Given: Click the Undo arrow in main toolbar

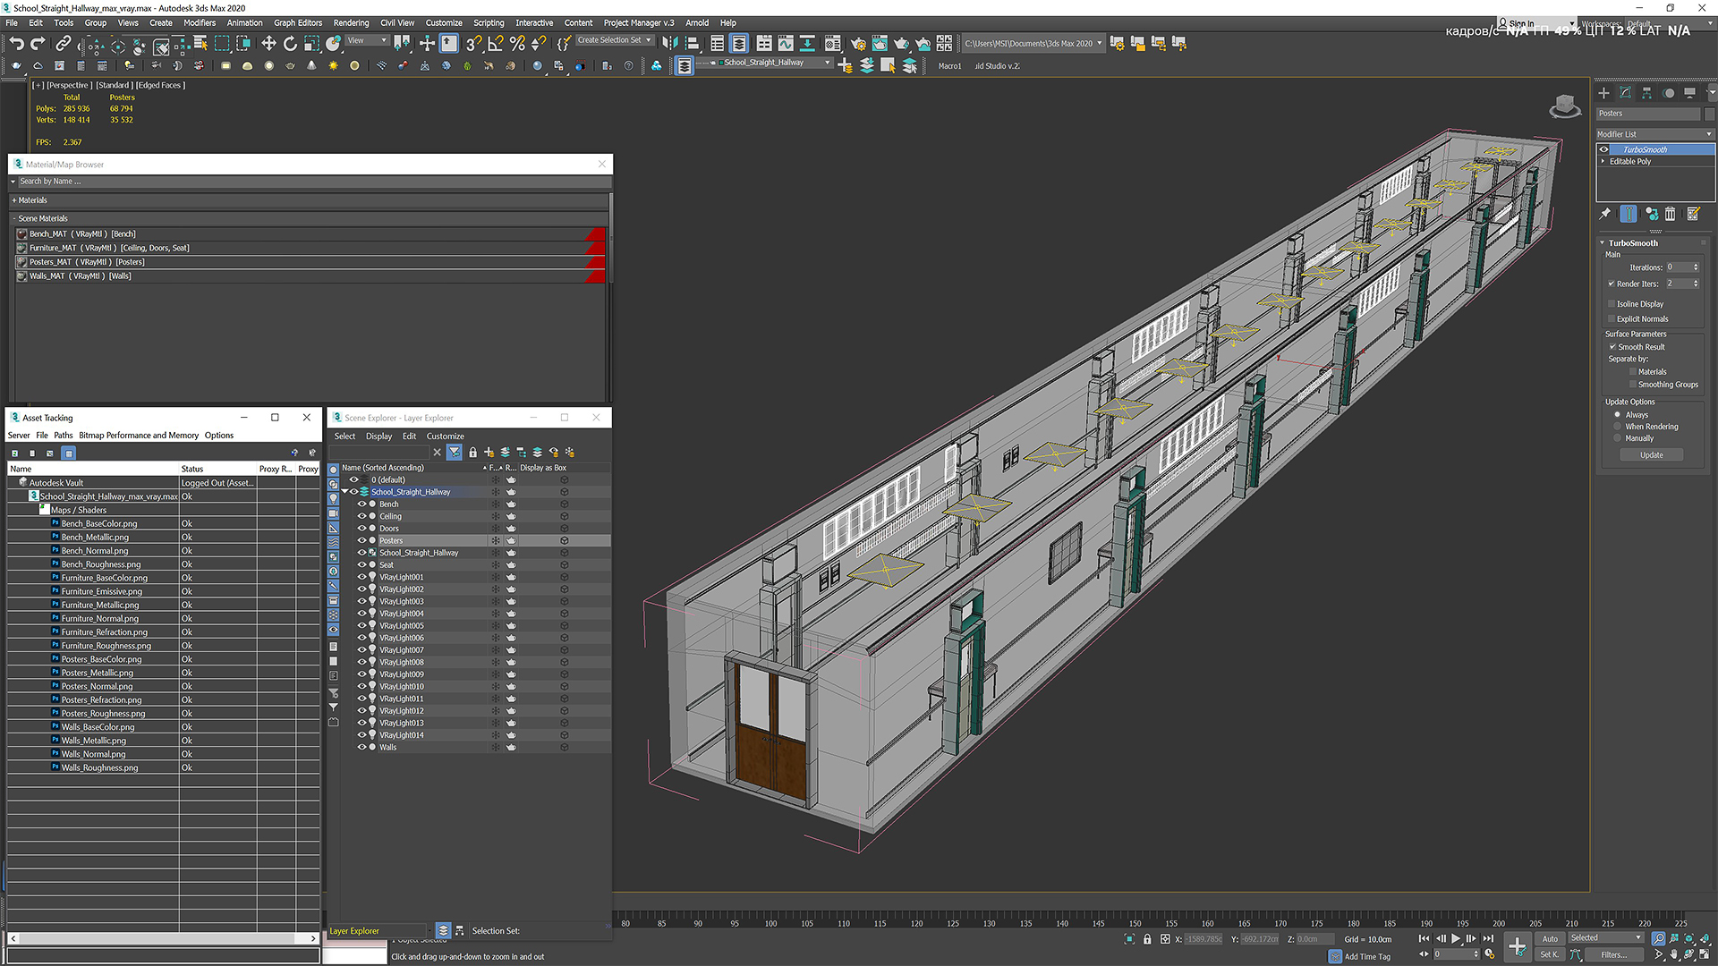Looking at the screenshot, I should [x=16, y=43].
